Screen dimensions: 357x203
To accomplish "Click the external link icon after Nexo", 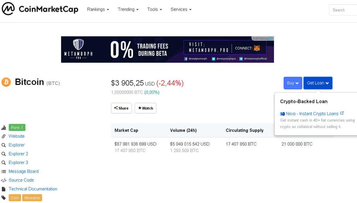I will coord(342,113).
